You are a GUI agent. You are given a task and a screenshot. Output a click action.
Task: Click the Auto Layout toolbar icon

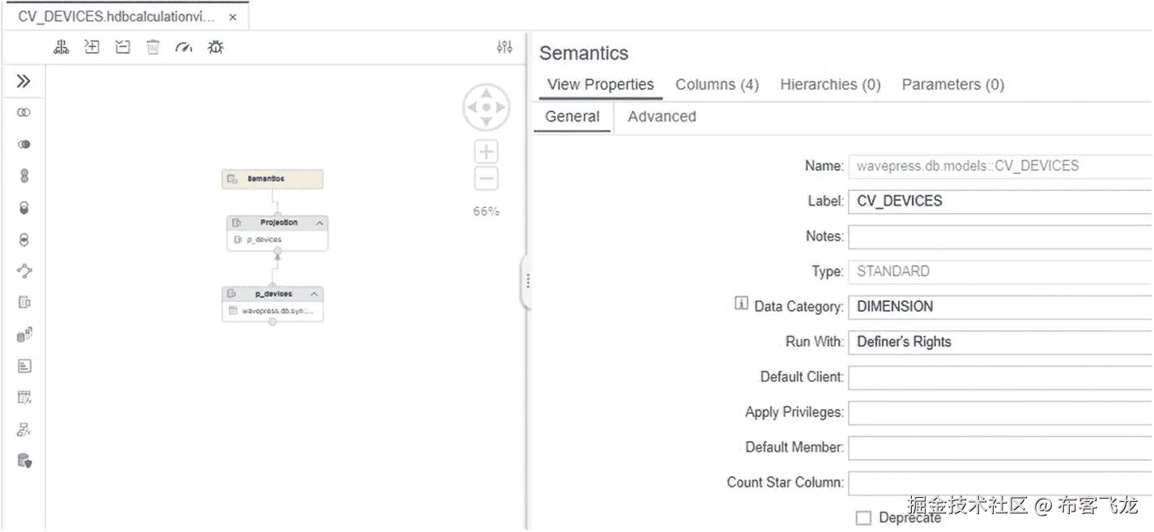pyautogui.click(x=62, y=48)
